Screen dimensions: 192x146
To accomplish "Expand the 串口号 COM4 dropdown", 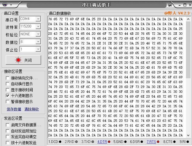I will [38, 19].
